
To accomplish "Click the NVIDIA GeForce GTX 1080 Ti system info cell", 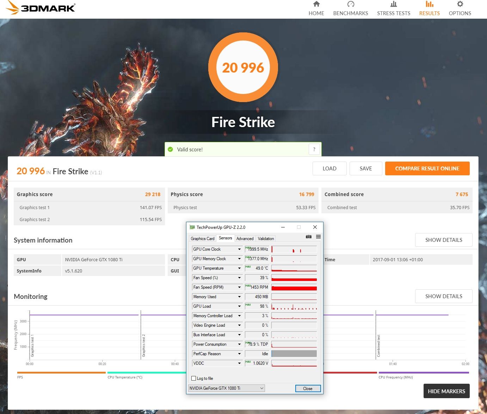I will (113, 259).
